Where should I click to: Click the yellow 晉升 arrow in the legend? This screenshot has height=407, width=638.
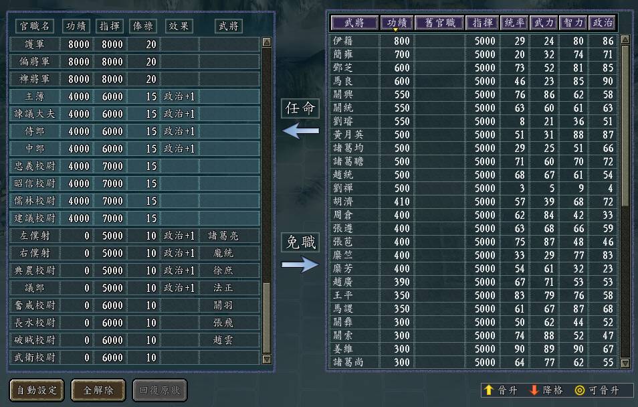pos(488,390)
